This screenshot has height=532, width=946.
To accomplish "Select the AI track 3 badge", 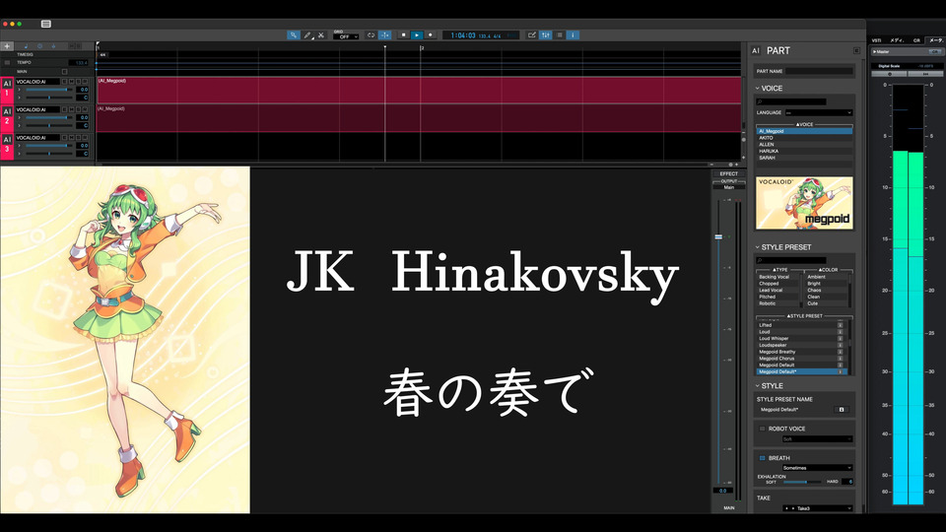I will (7, 145).
